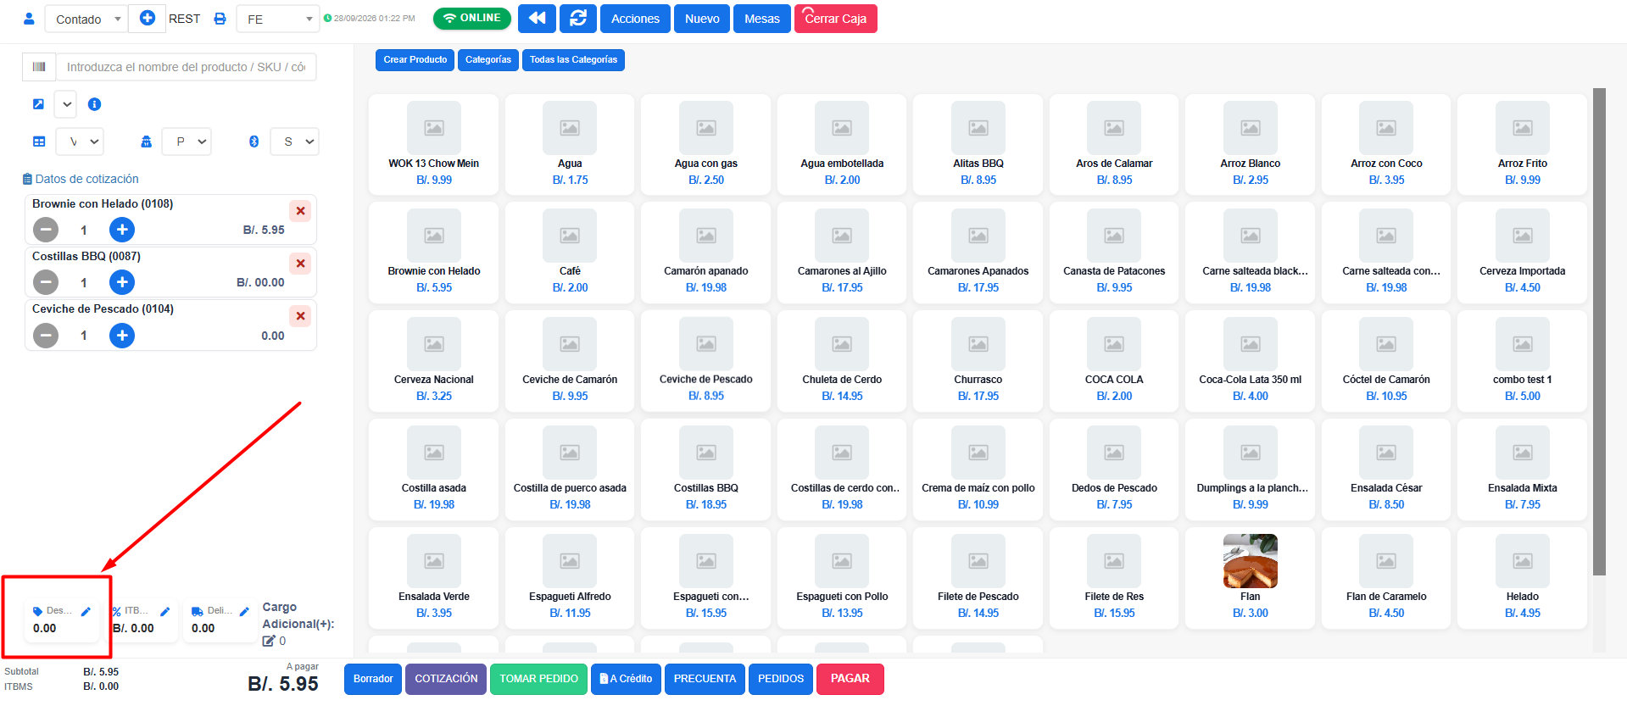The width and height of the screenshot is (1627, 728).
Task: Decrease Costillas BBQ quantity
Action: tap(46, 282)
